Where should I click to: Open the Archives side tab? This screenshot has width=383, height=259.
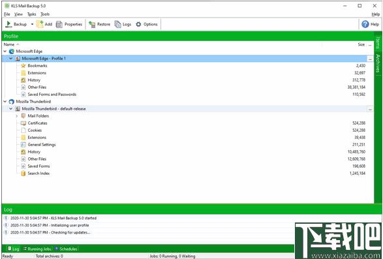click(378, 63)
